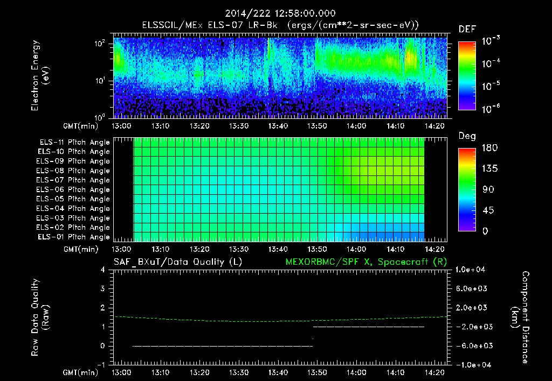Select the ELS-05 Pitch Angle row label
This screenshot has height=381, width=552.
(x=73, y=199)
